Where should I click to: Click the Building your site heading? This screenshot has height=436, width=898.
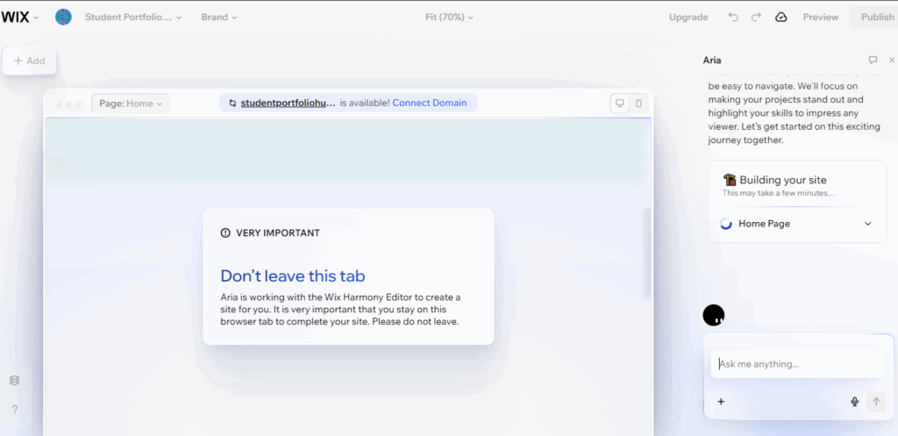point(783,180)
